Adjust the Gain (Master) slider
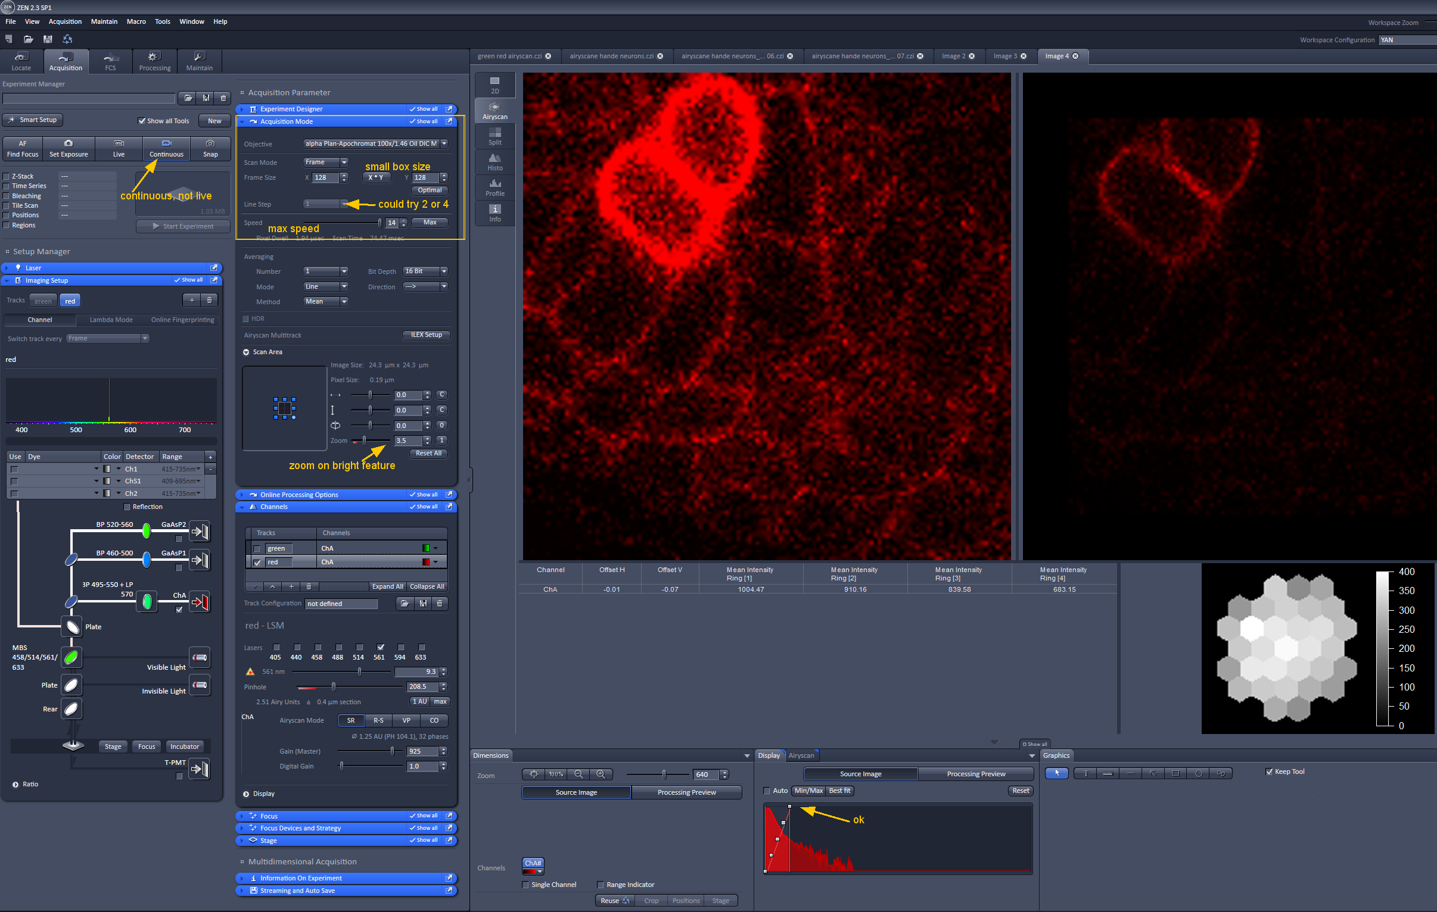The image size is (1437, 912). pyautogui.click(x=392, y=751)
